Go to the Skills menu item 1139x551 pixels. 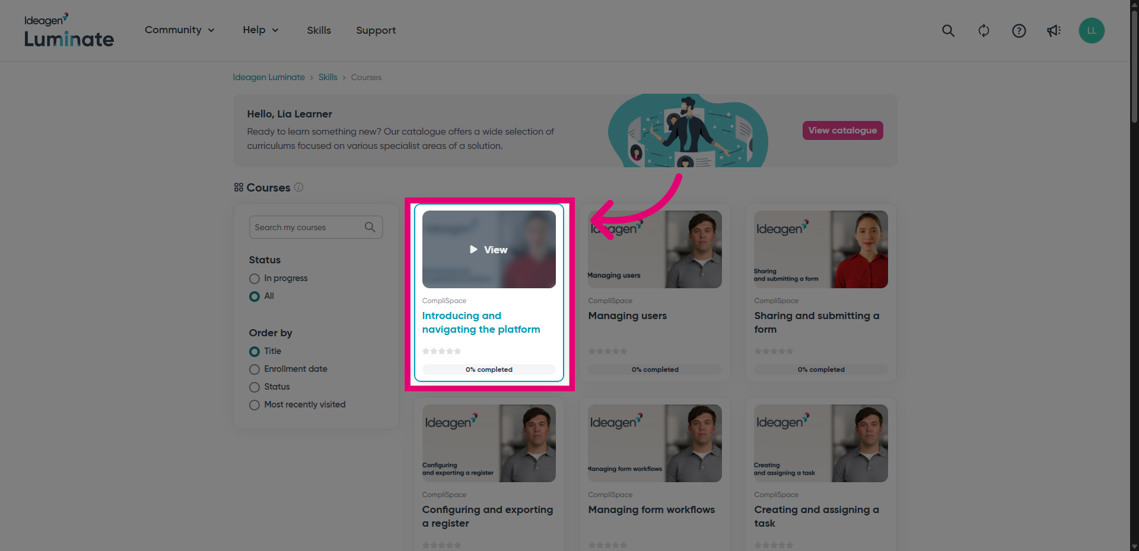click(x=319, y=30)
